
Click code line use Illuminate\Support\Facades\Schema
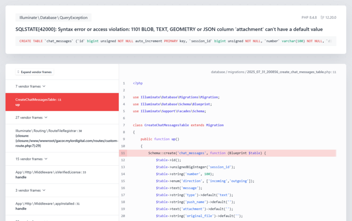click(x=170, y=111)
